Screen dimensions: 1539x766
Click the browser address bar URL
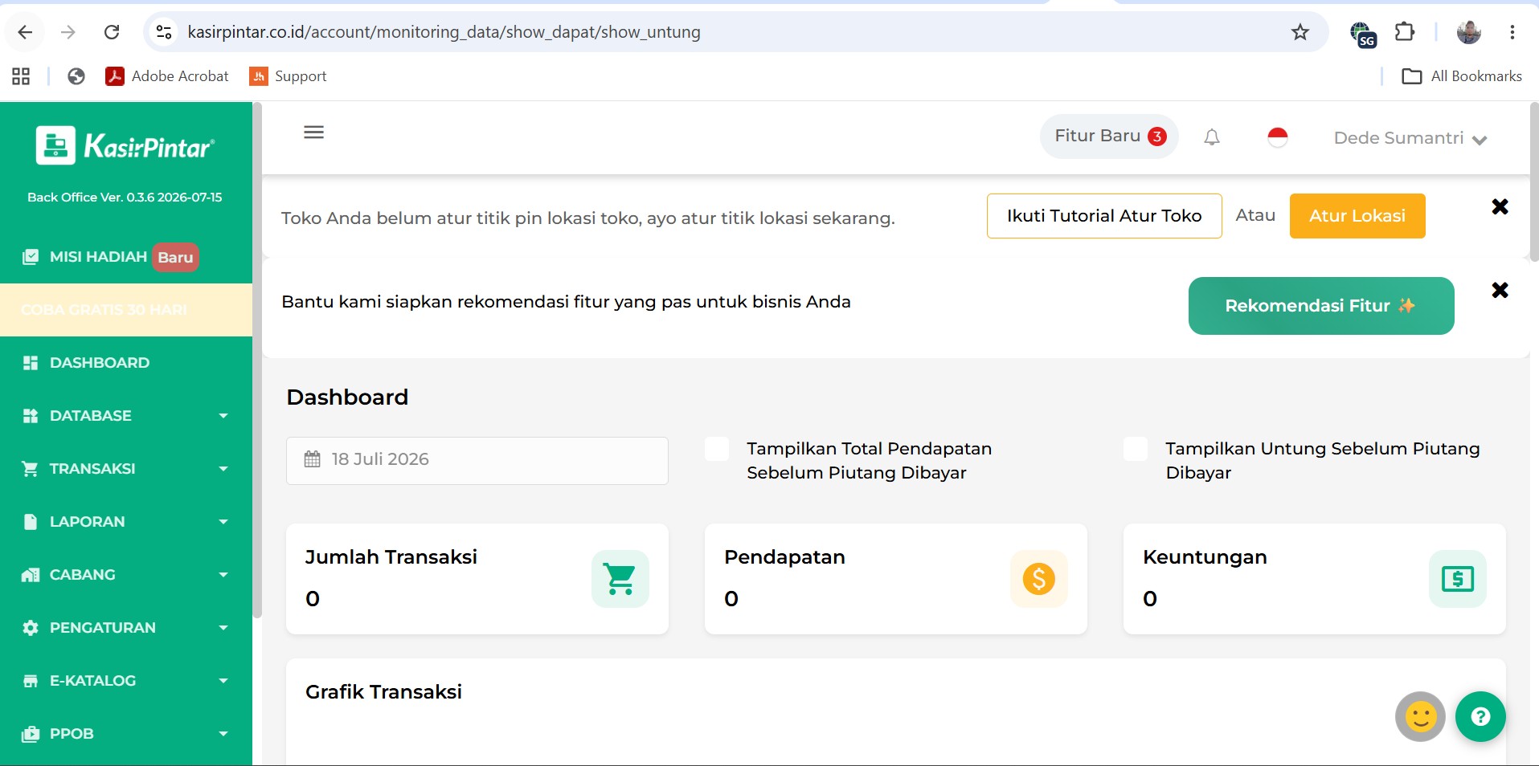pos(444,32)
